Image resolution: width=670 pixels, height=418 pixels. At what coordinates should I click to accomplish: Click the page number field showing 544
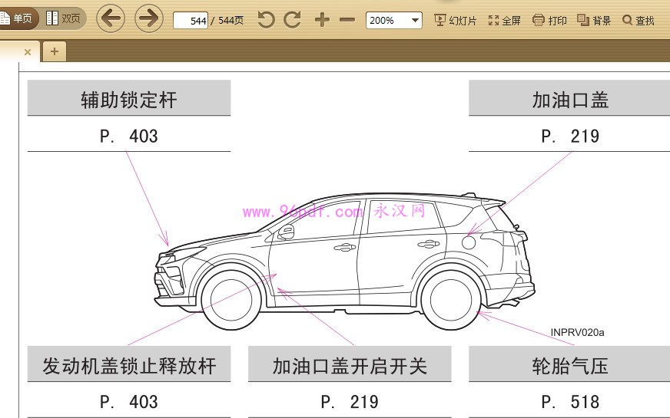click(191, 21)
